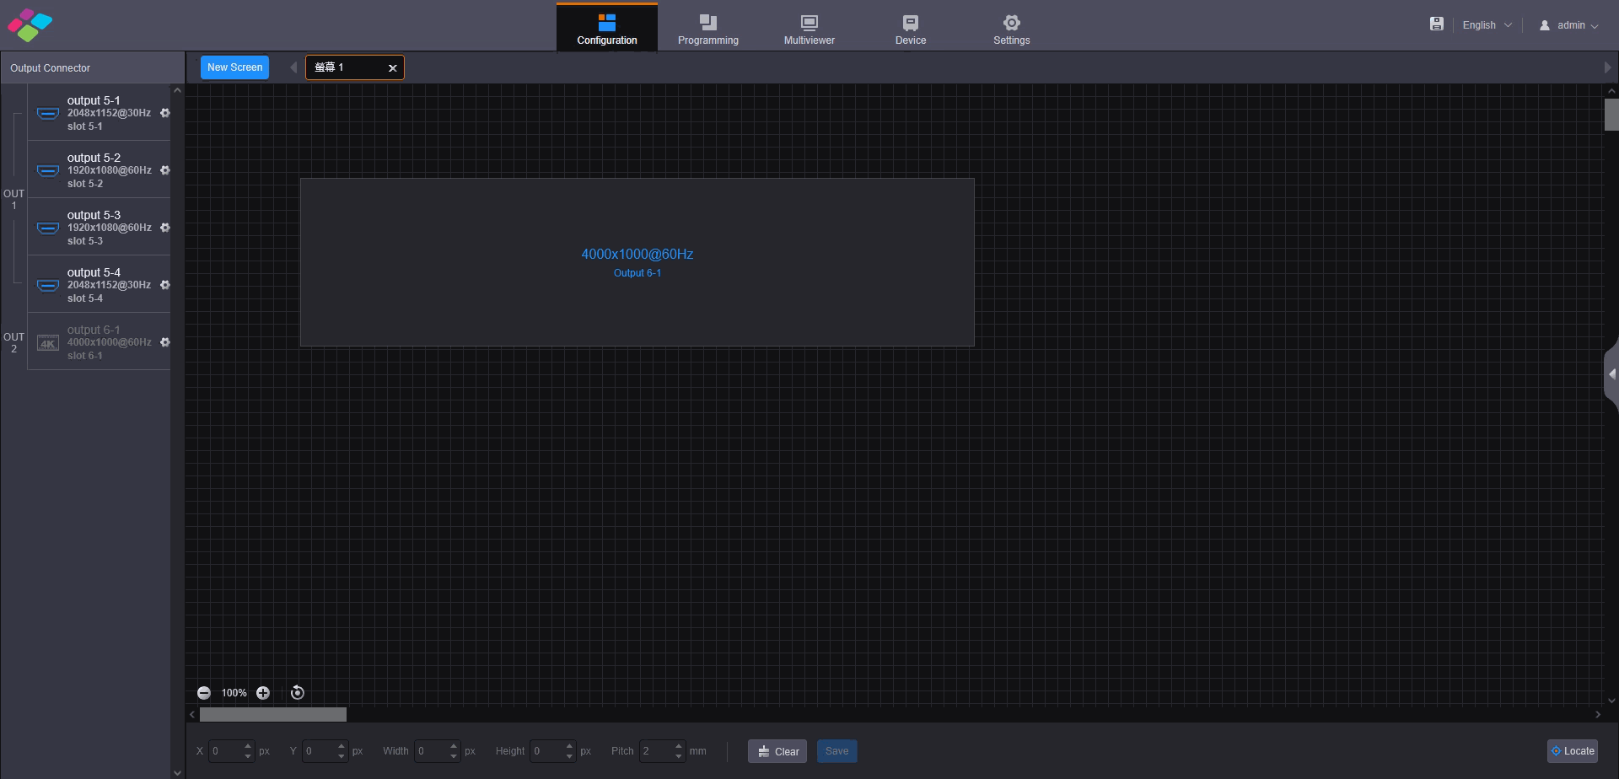The image size is (1619, 779).
Task: Click the Output Connector panel header
Action: [x=93, y=67]
